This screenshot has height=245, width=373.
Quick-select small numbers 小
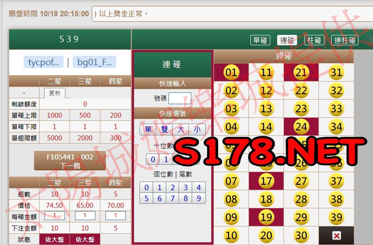[x=197, y=130]
